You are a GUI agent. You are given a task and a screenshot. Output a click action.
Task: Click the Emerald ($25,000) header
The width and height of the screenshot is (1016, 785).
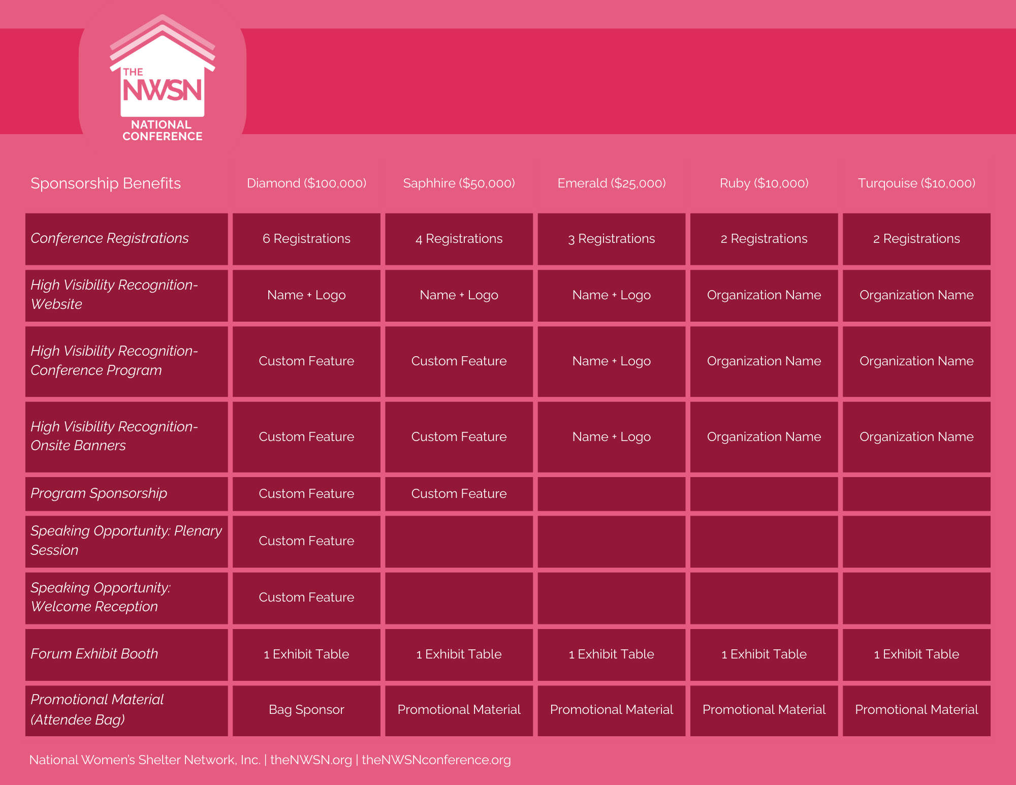pos(611,183)
